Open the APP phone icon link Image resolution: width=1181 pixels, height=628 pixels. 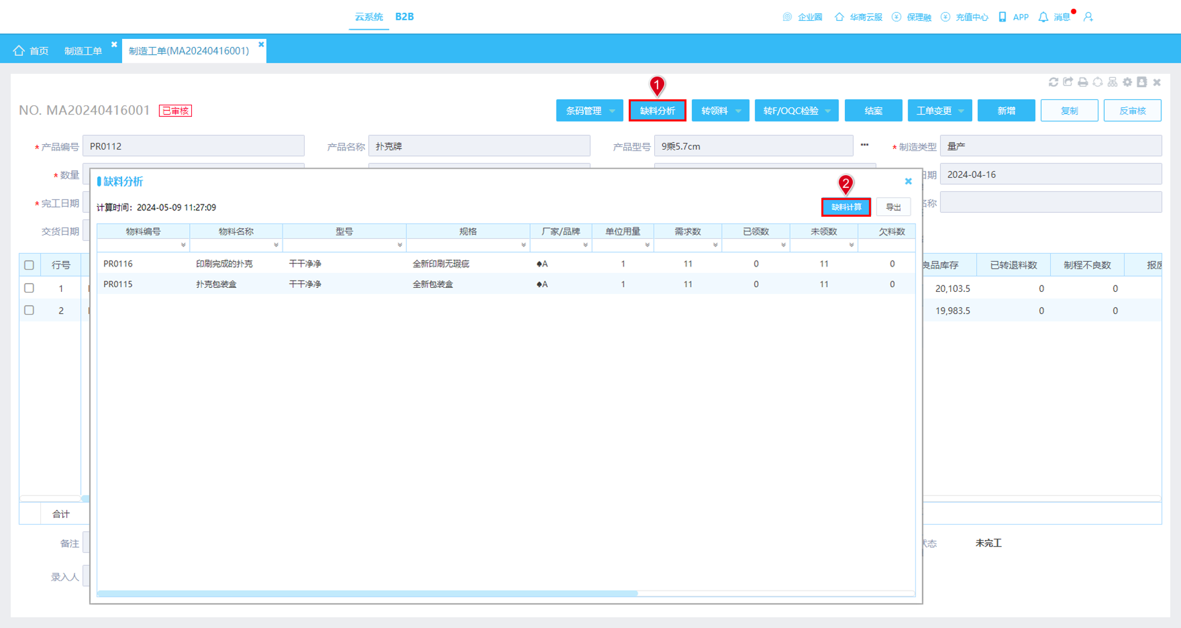(x=1014, y=17)
